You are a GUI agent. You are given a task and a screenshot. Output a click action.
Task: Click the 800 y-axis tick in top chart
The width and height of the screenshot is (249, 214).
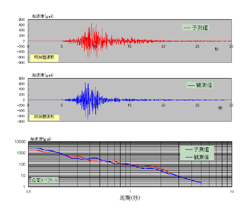pos(22,19)
